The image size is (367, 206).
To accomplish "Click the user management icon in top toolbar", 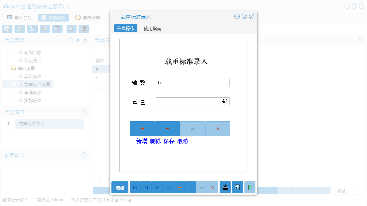I will coord(44,29).
